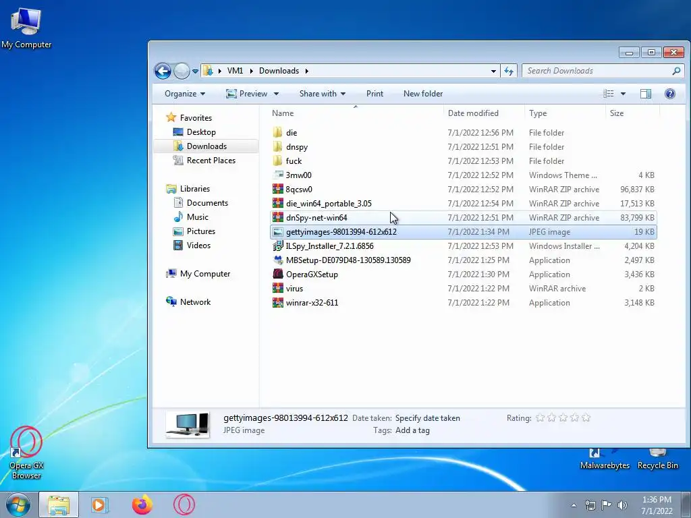Screen dimensions: 691x518
Task: Refresh the Downloads folder view
Action: [x=509, y=71]
